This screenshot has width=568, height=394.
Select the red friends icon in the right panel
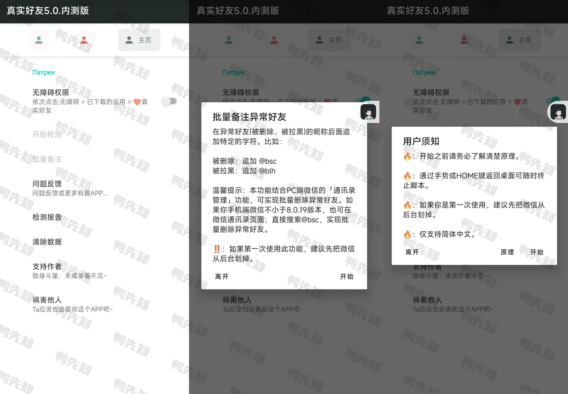[x=464, y=40]
